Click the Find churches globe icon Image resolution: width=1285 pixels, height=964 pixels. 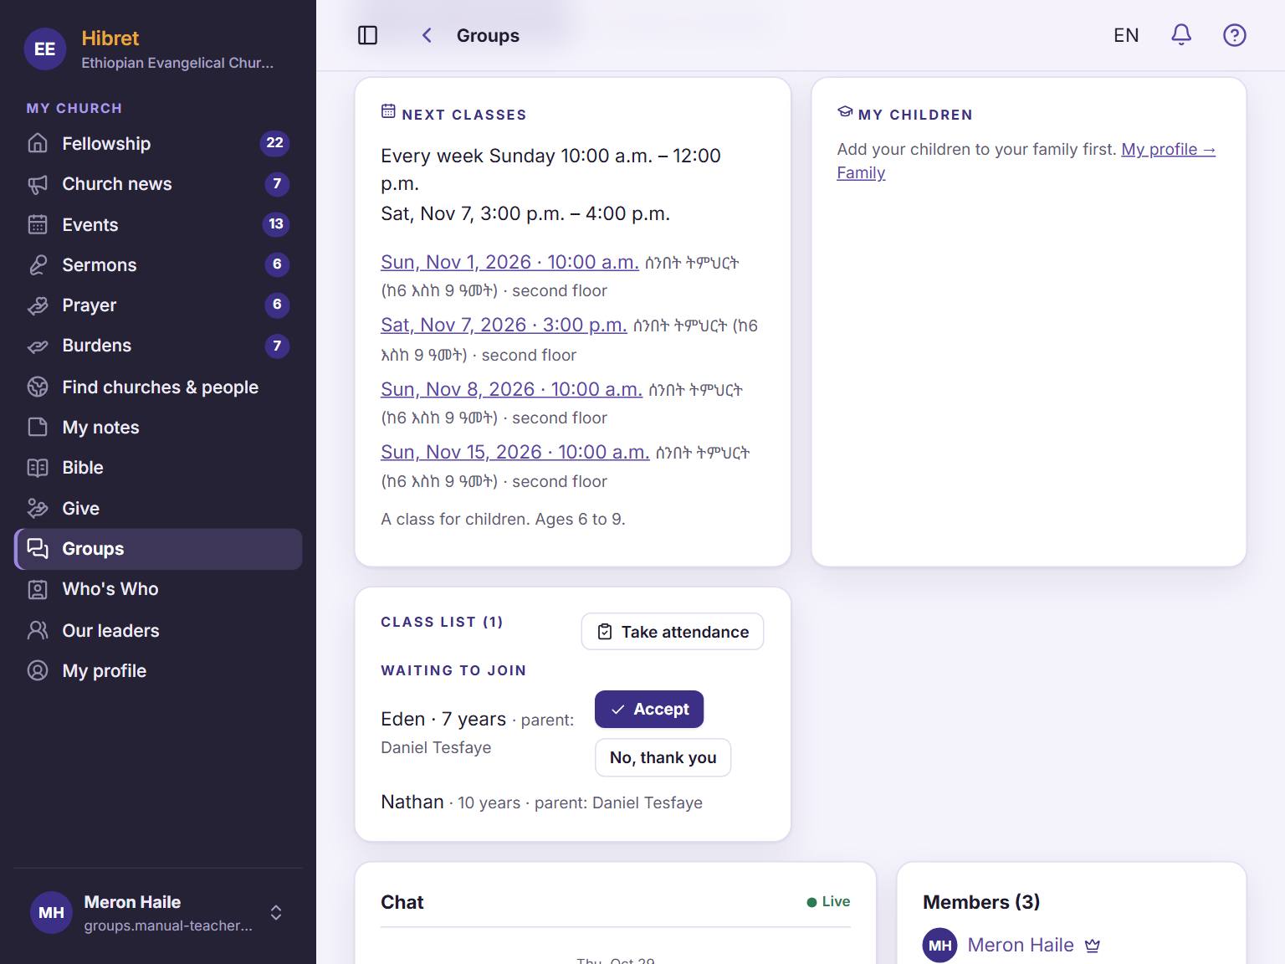coord(38,387)
